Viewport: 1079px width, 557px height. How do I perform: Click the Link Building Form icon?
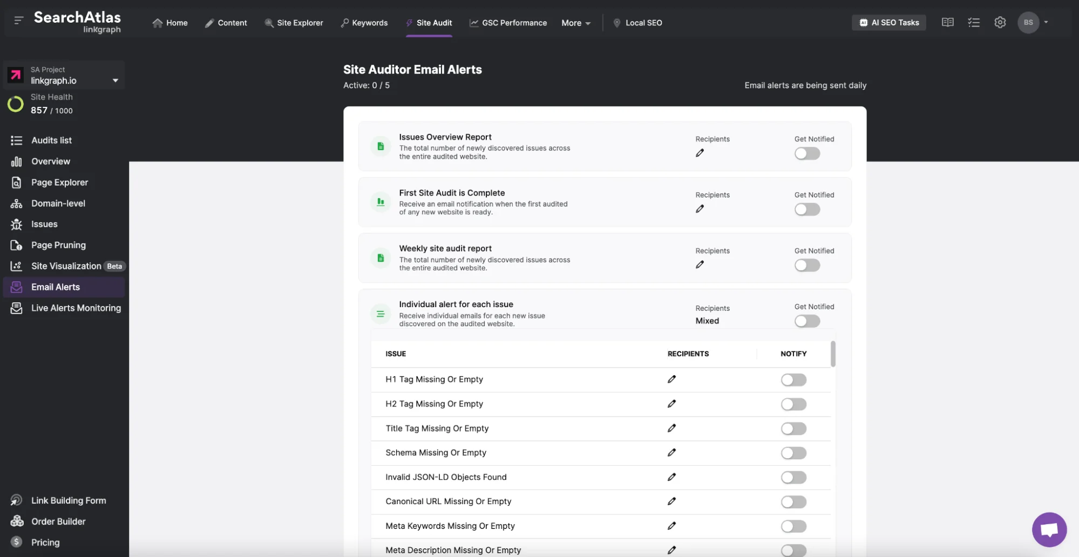16,500
